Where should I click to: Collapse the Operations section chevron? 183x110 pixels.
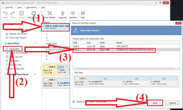[x=35, y=43]
